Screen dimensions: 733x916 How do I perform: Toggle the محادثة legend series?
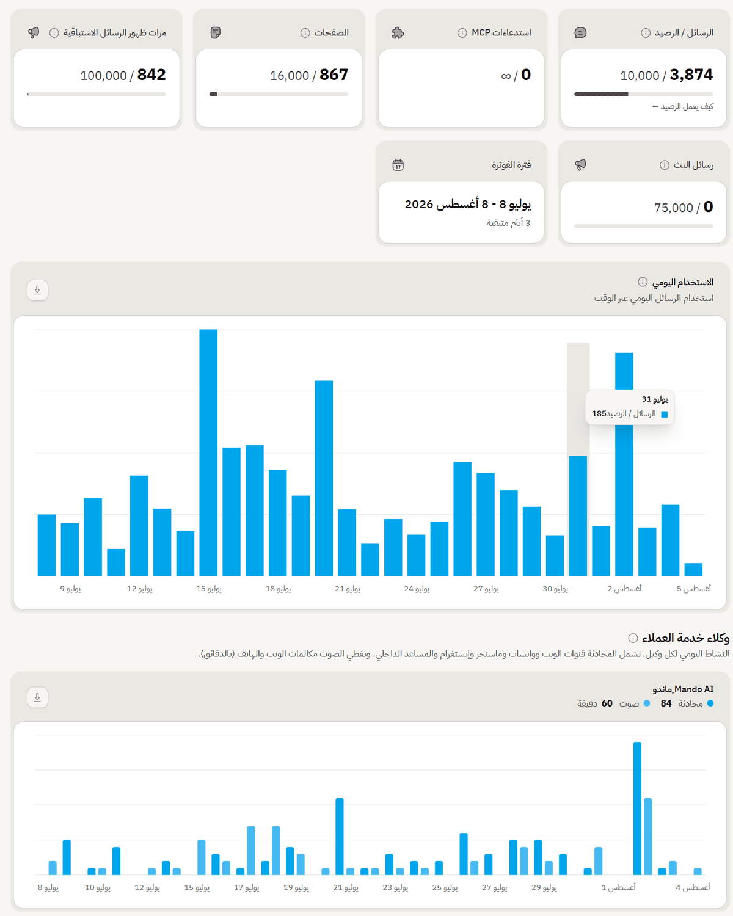click(687, 703)
